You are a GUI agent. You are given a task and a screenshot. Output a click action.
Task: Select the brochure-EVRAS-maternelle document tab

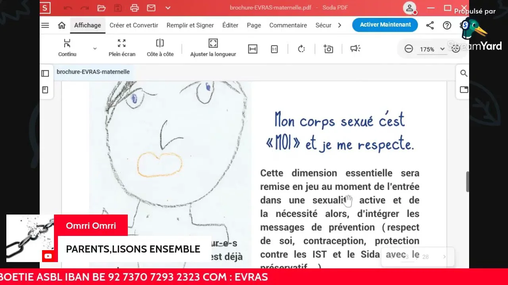click(93, 72)
